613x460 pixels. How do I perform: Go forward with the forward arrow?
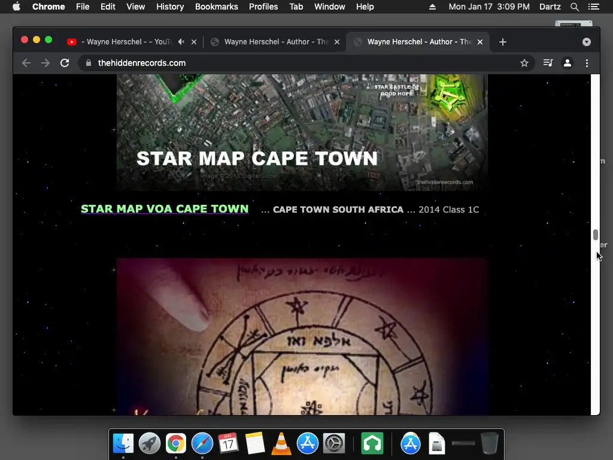(x=45, y=63)
